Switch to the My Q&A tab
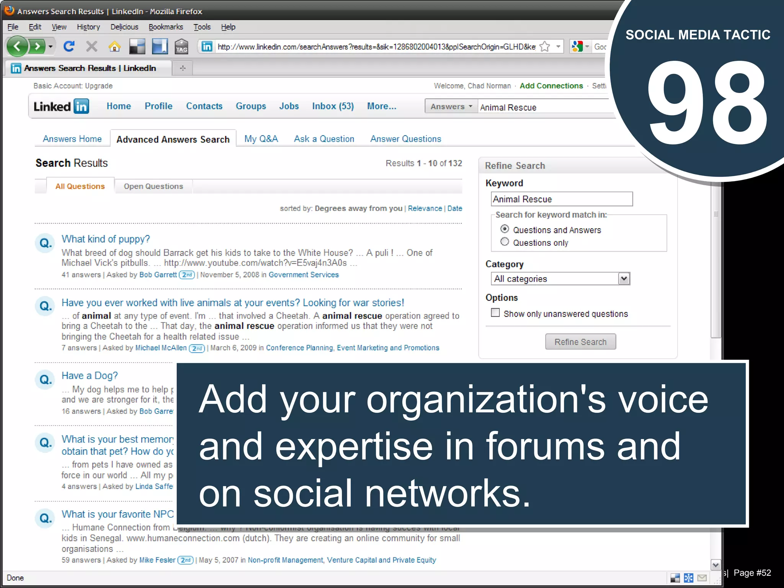This screenshot has width=784, height=588. [261, 139]
